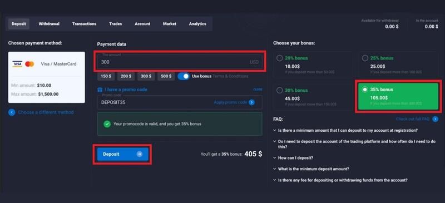Click the blue Deposit button
This screenshot has height=203, width=445.
122,154
